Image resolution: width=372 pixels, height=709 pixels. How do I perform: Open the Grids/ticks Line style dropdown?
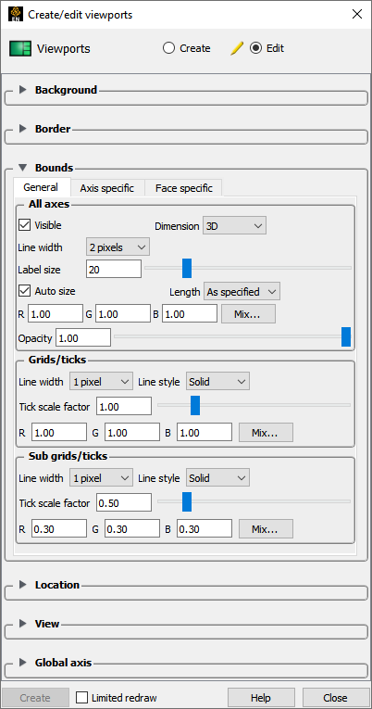pos(218,382)
